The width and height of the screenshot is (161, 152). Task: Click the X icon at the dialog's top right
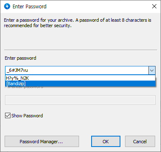tap(154, 6)
